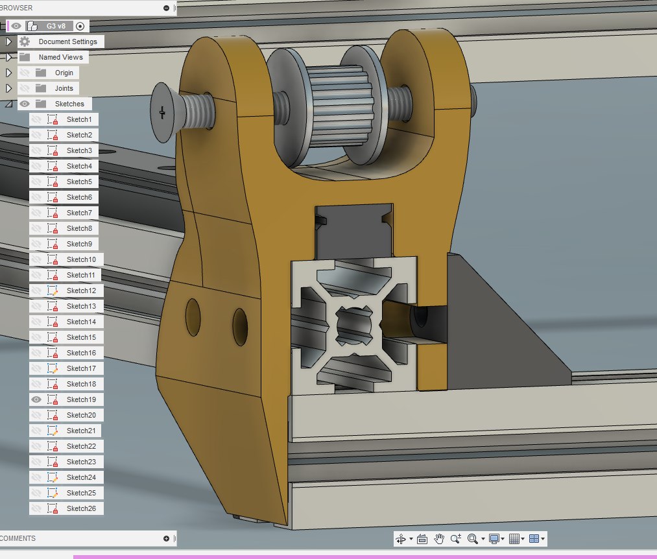Expand the Comments panel with plus button
The width and height of the screenshot is (657, 559).
(x=166, y=538)
